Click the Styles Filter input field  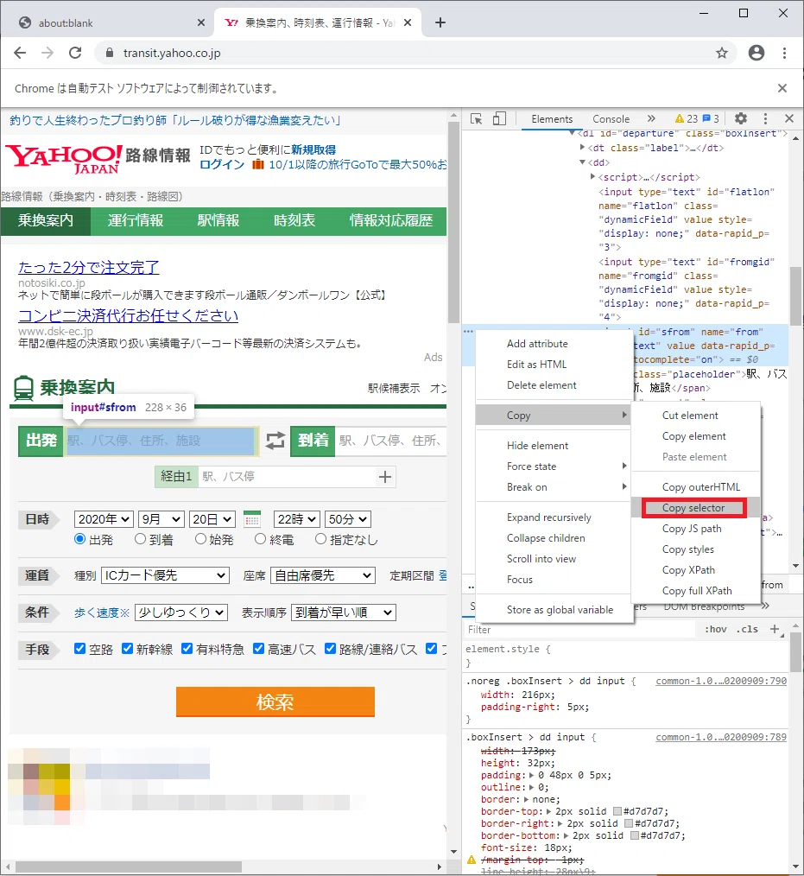click(x=580, y=630)
